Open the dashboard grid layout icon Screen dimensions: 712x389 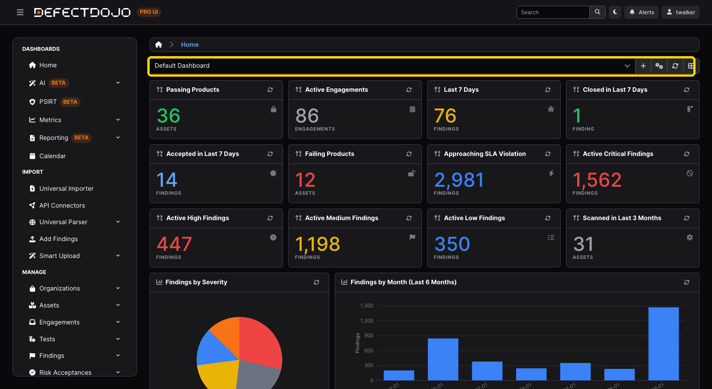click(x=691, y=66)
